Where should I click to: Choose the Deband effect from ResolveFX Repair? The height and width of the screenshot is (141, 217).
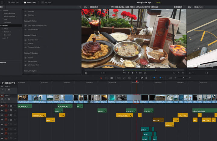coord(30,43)
